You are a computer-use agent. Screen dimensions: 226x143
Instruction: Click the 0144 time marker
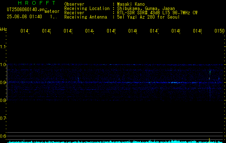point(89,31)
